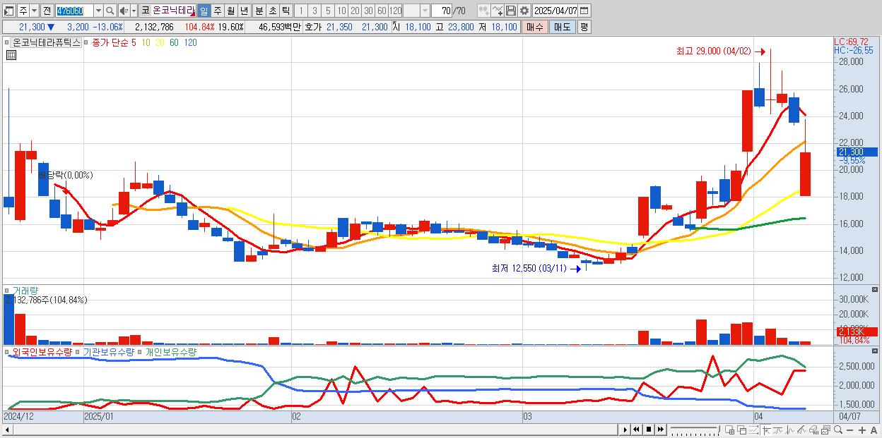Click the stock code field 476060
The image size is (882, 438).
(x=73, y=11)
